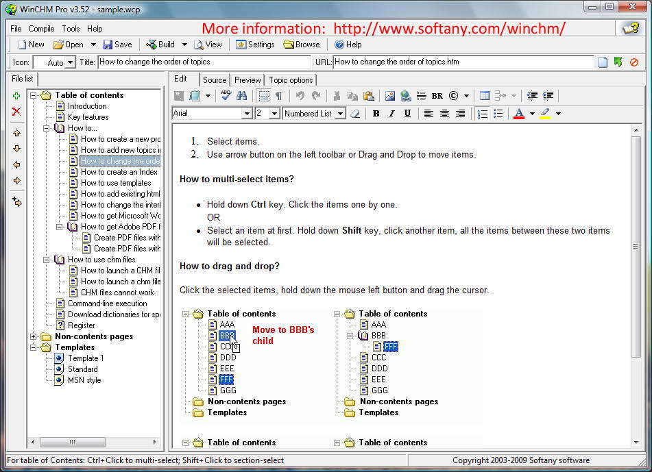
Task: Click the spell check icon
Action: click(226, 96)
